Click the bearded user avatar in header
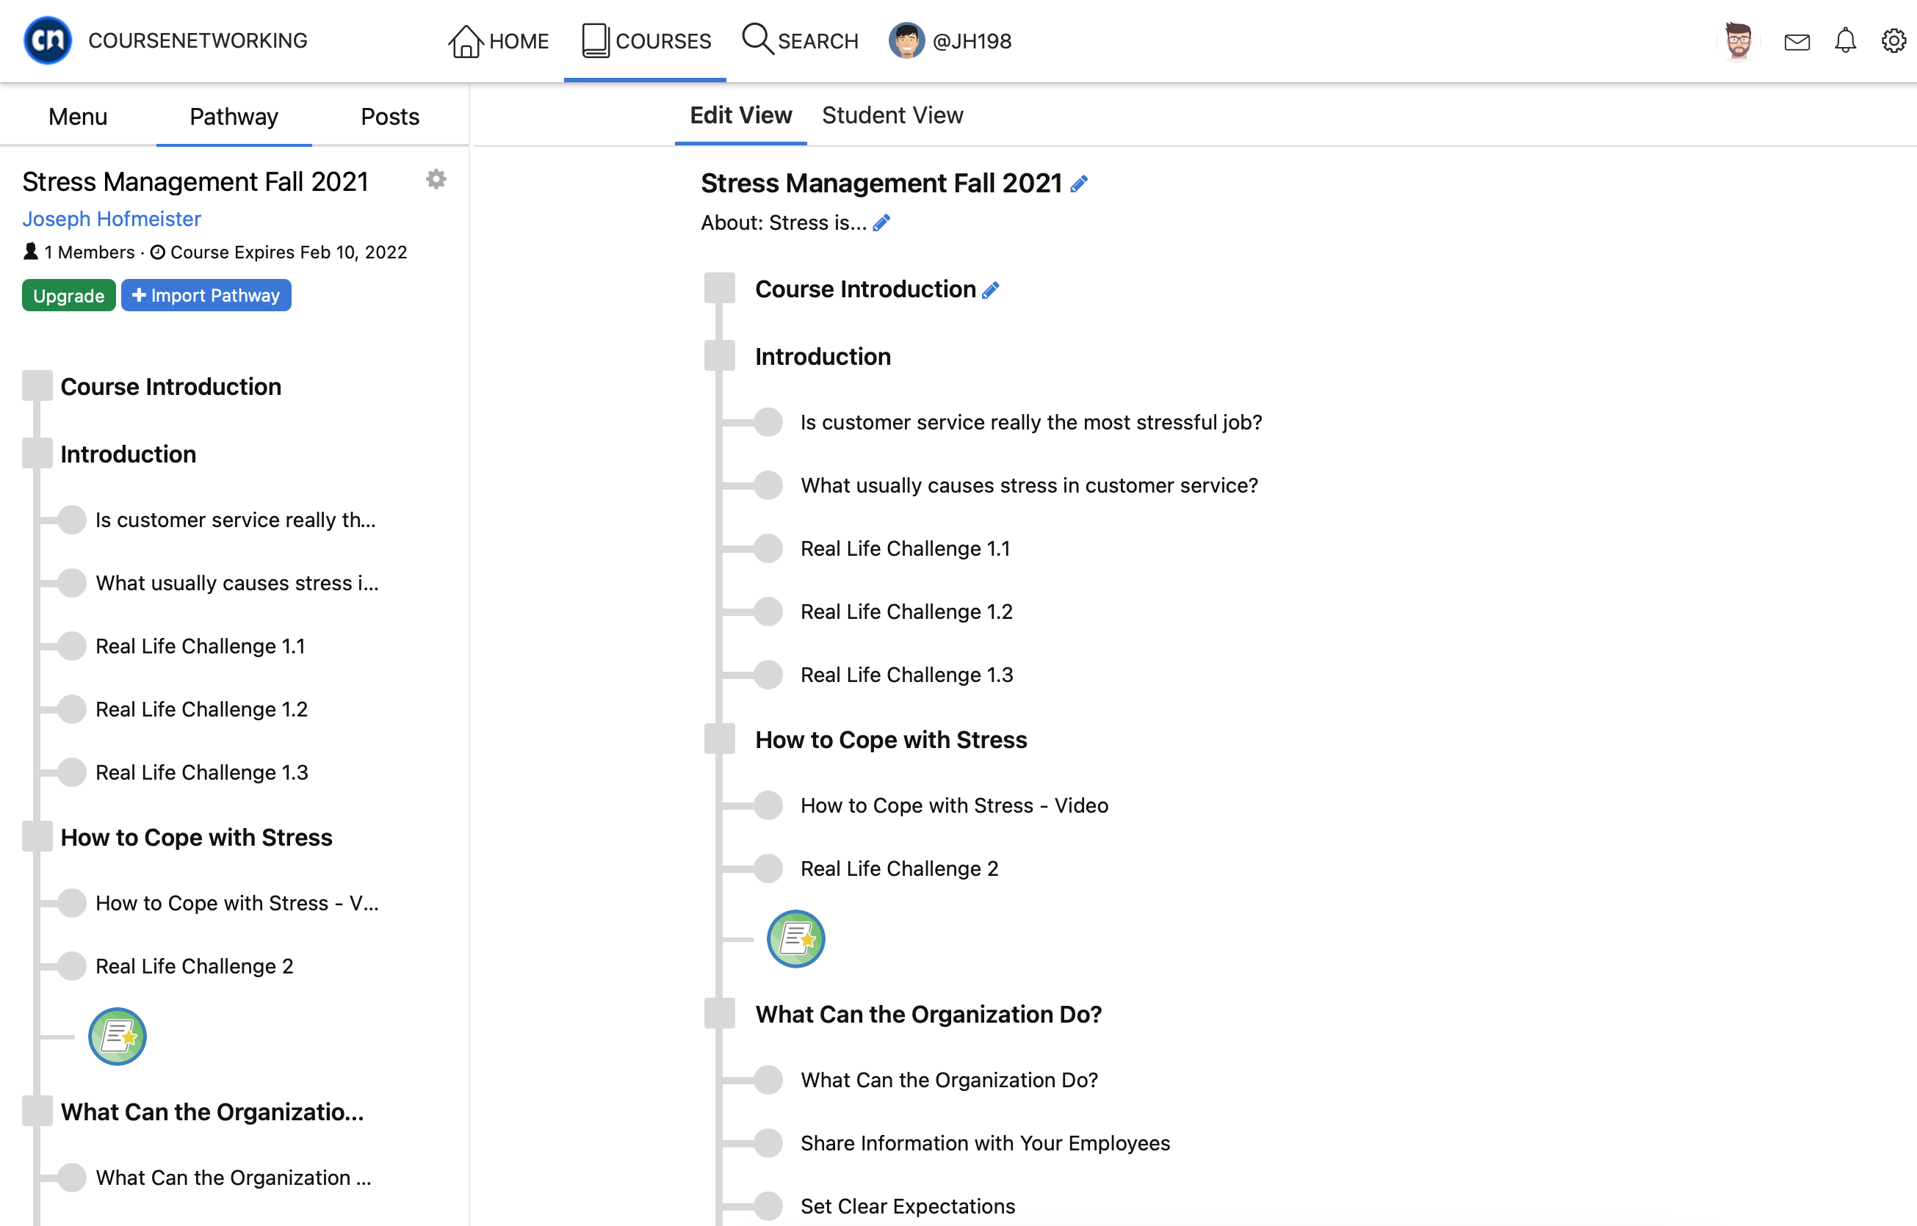Screen dimensions: 1917x1226 [1738, 40]
